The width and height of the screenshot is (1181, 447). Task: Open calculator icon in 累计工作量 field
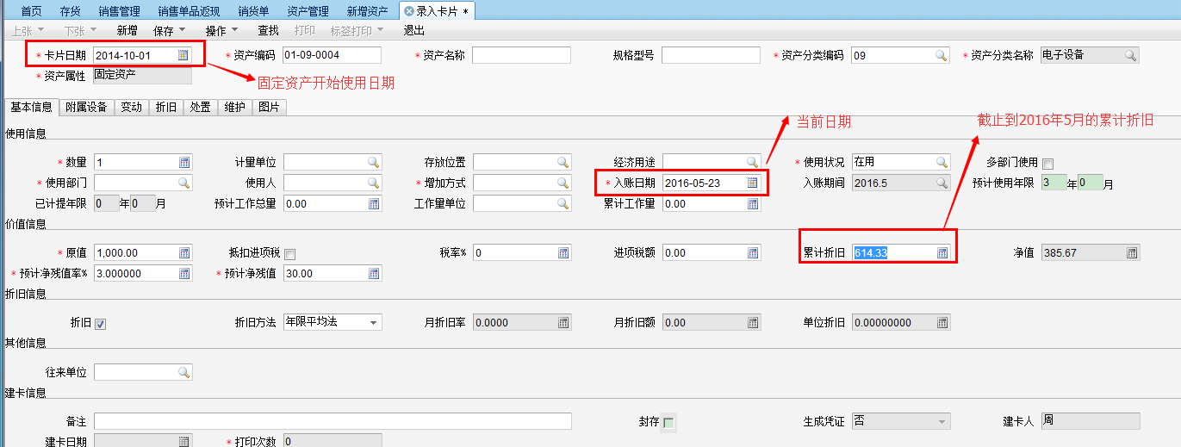[x=753, y=204]
